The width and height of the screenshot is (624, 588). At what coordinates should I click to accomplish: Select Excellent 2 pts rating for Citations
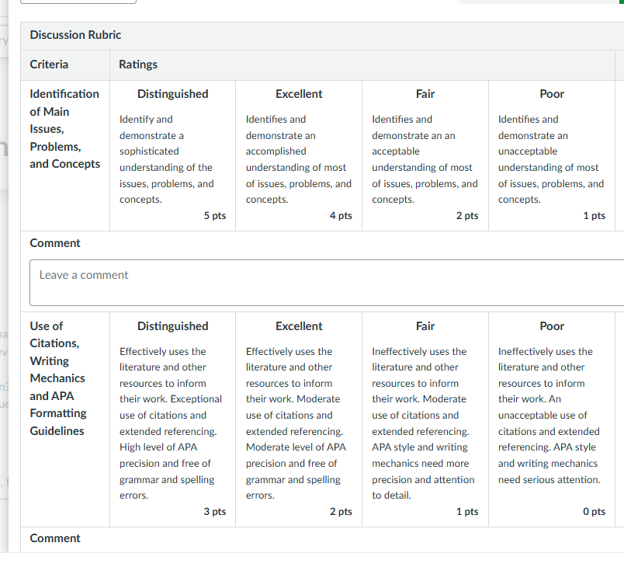pos(299,419)
